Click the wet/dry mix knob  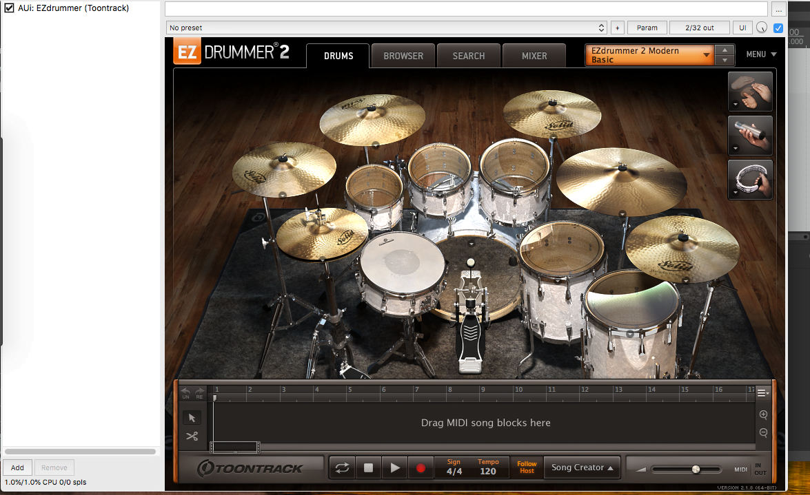pos(762,28)
